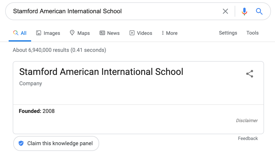This screenshot has width=275, height=159.
Task: Open the Settings menu
Action: click(x=228, y=33)
